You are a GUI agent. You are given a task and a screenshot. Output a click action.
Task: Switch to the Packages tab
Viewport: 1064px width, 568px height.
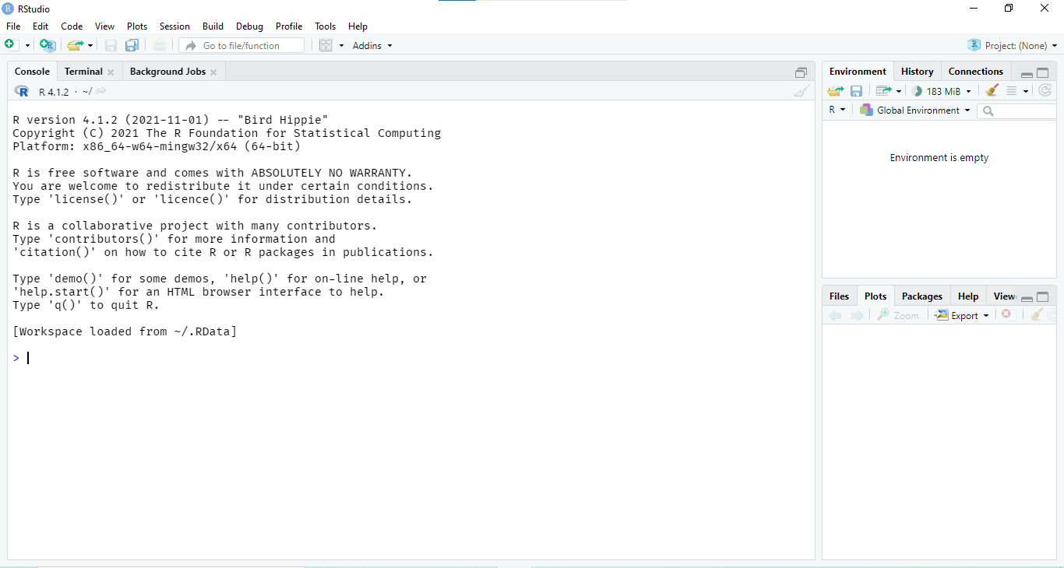coord(921,296)
